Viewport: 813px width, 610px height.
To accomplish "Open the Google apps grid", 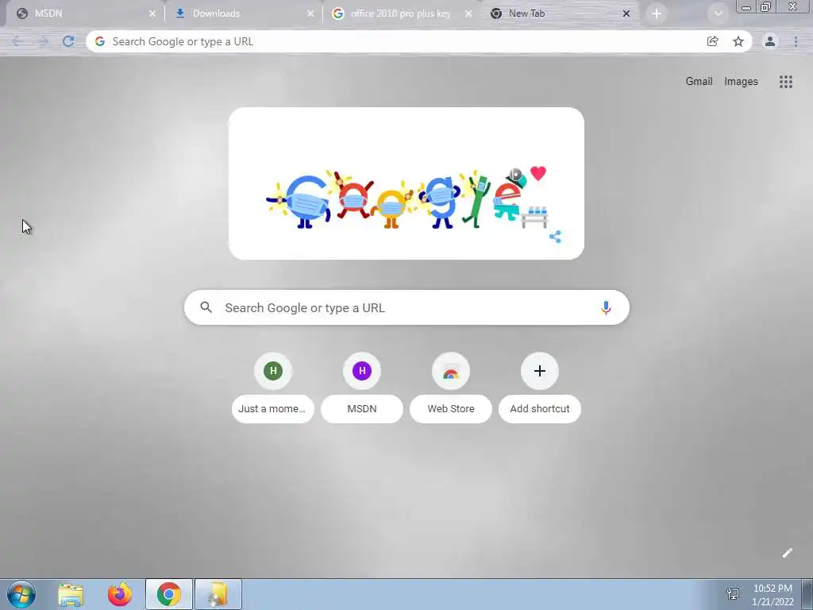I will [x=785, y=82].
